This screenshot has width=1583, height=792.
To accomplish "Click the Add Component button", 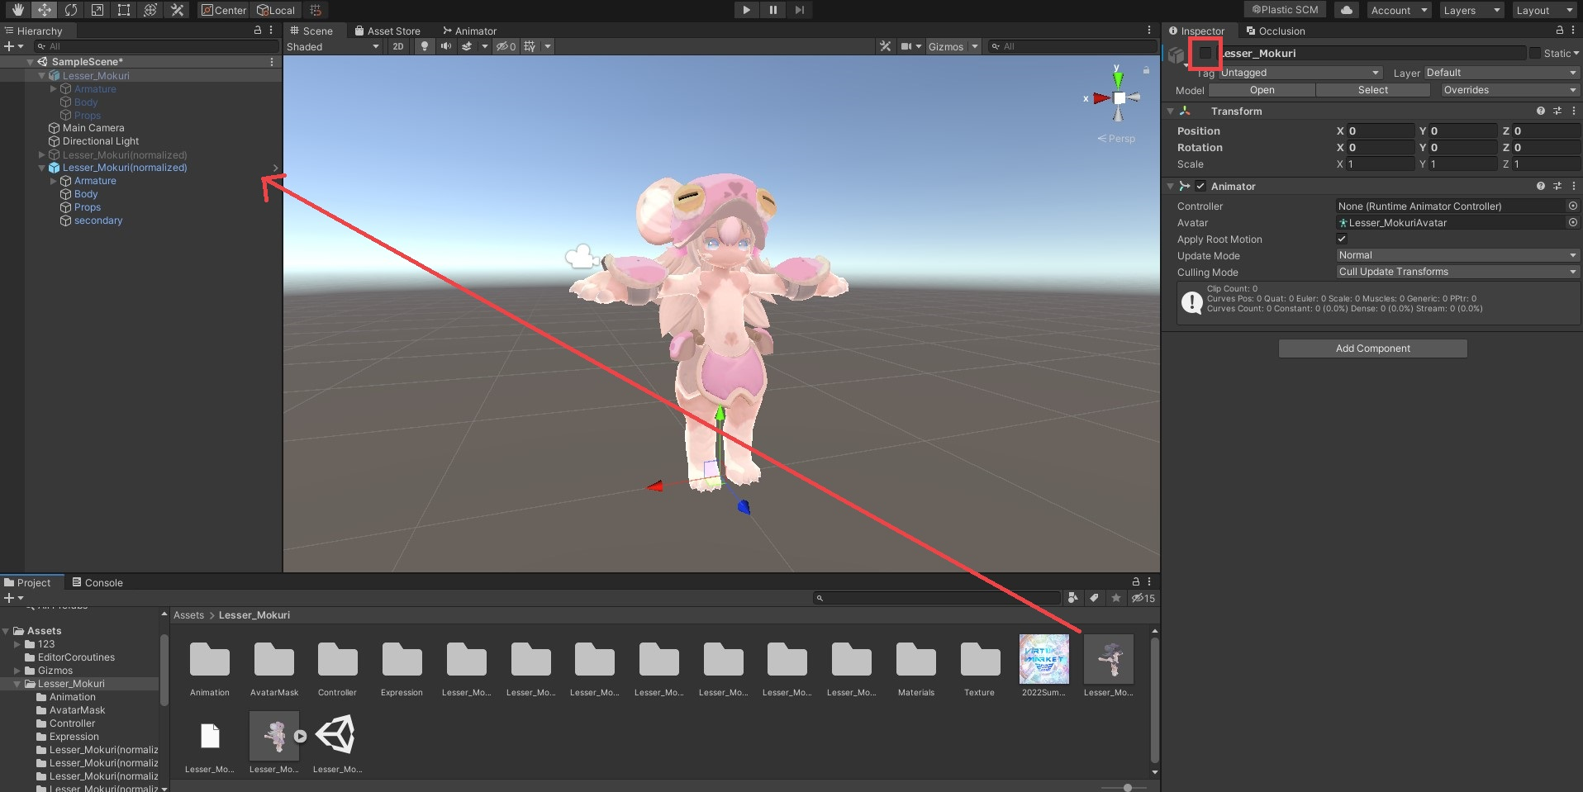I will tap(1372, 349).
